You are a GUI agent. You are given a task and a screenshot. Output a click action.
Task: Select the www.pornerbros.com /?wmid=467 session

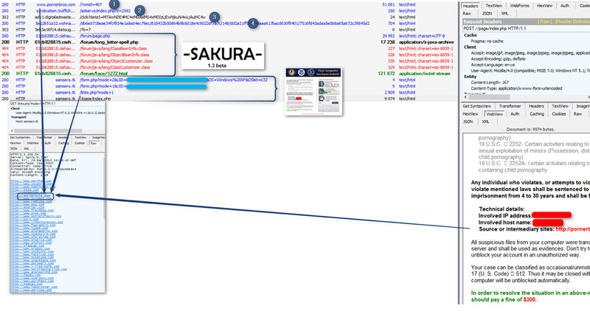(229, 4)
